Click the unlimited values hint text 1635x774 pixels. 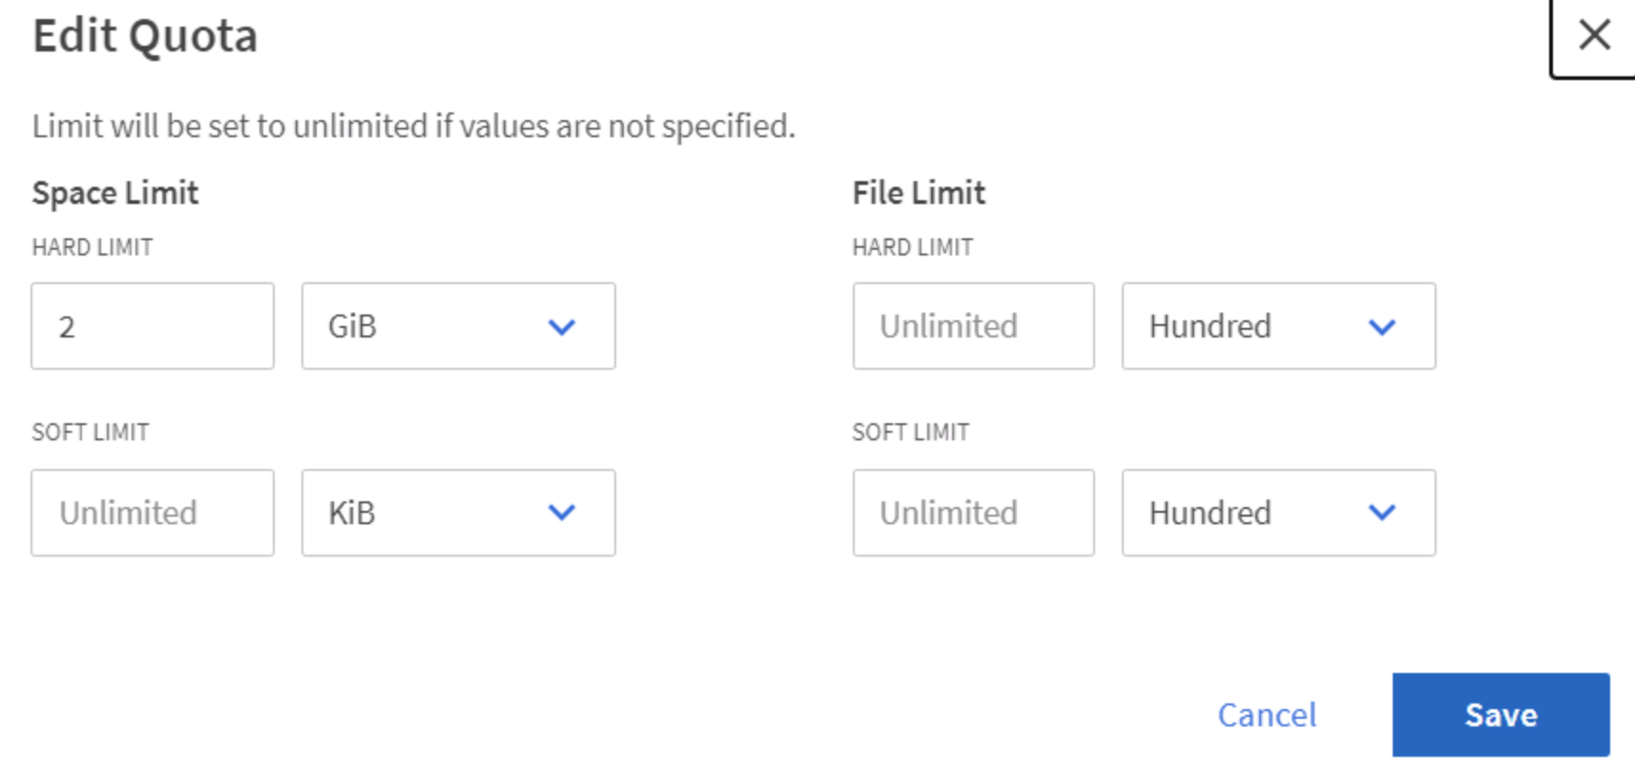point(413,126)
